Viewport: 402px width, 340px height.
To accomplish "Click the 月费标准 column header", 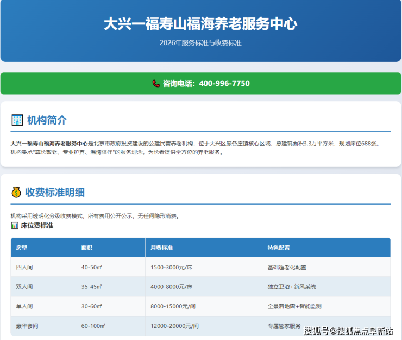I will click(161, 248).
